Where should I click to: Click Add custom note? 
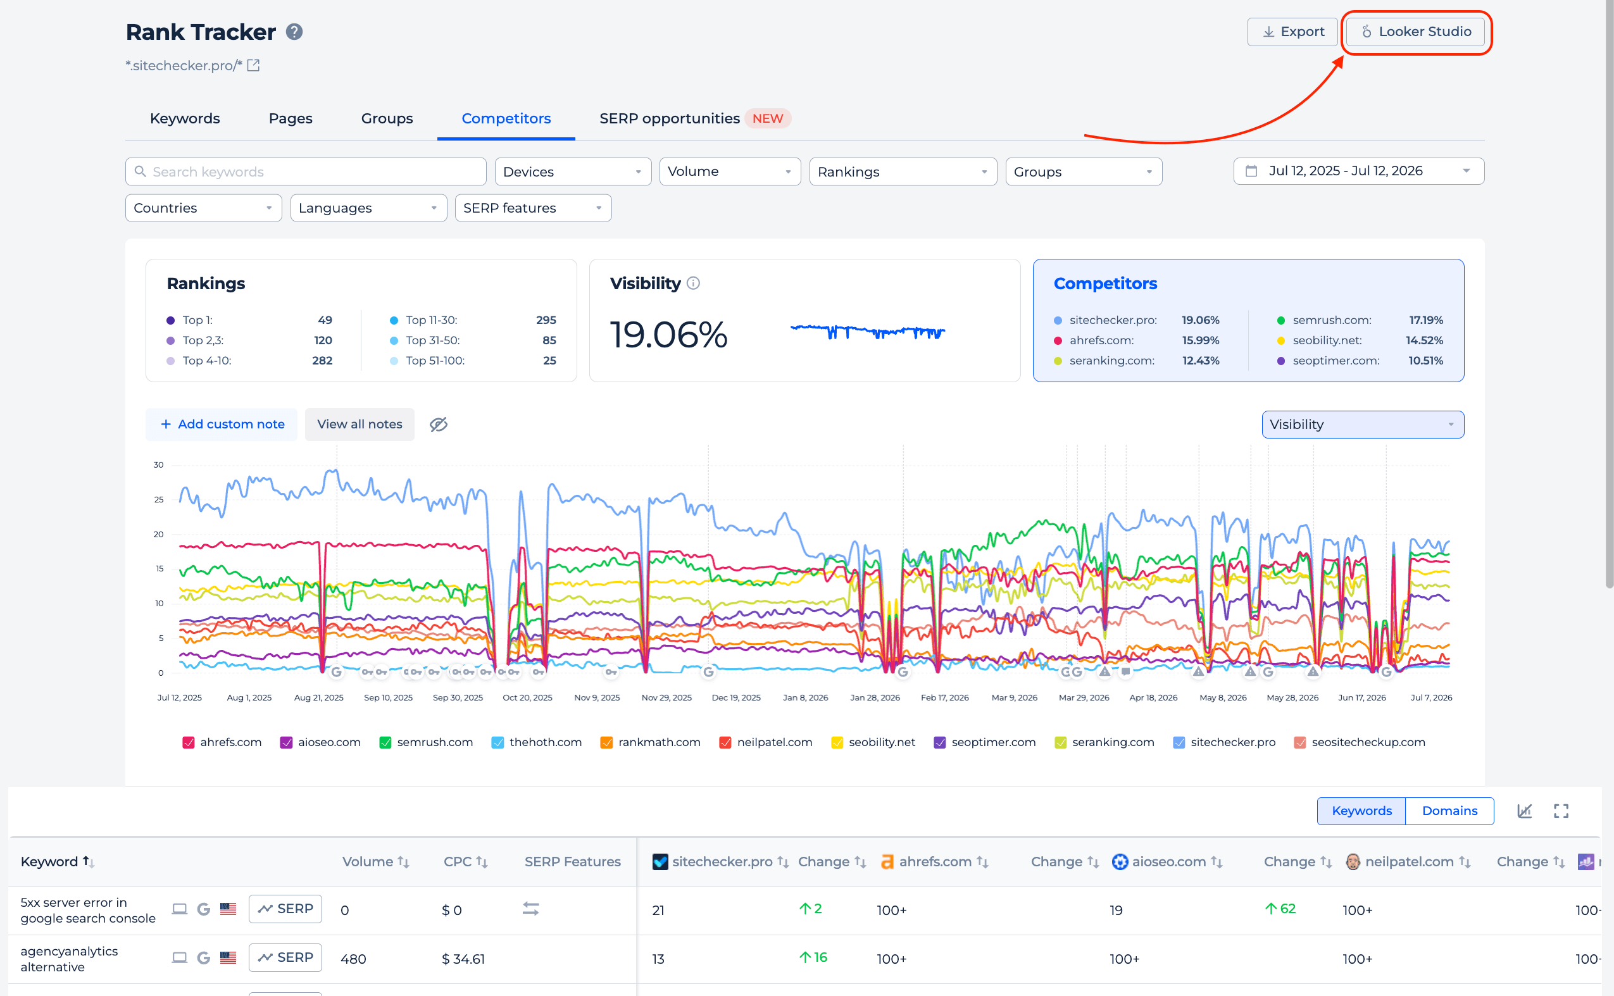coord(222,424)
